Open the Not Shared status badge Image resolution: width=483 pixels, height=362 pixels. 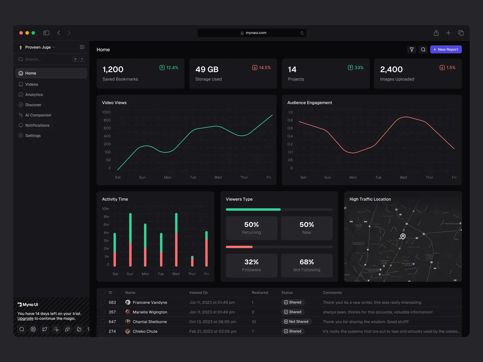point(296,322)
